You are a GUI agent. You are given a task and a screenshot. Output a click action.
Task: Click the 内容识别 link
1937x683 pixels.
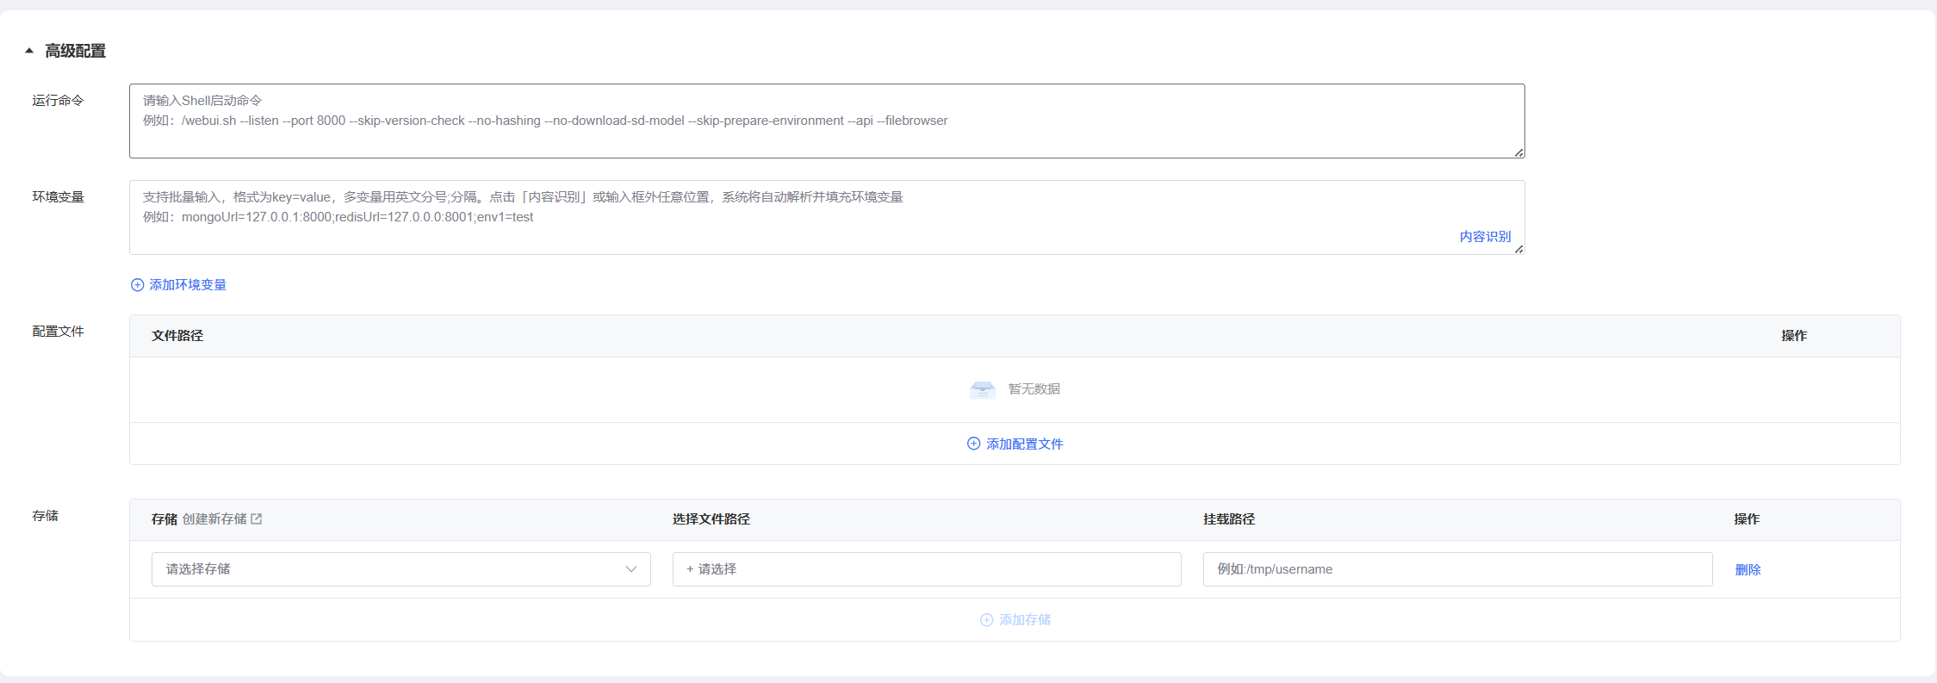click(x=1484, y=237)
